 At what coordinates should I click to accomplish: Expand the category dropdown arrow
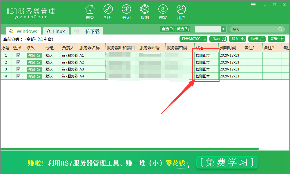[x=223, y=29]
